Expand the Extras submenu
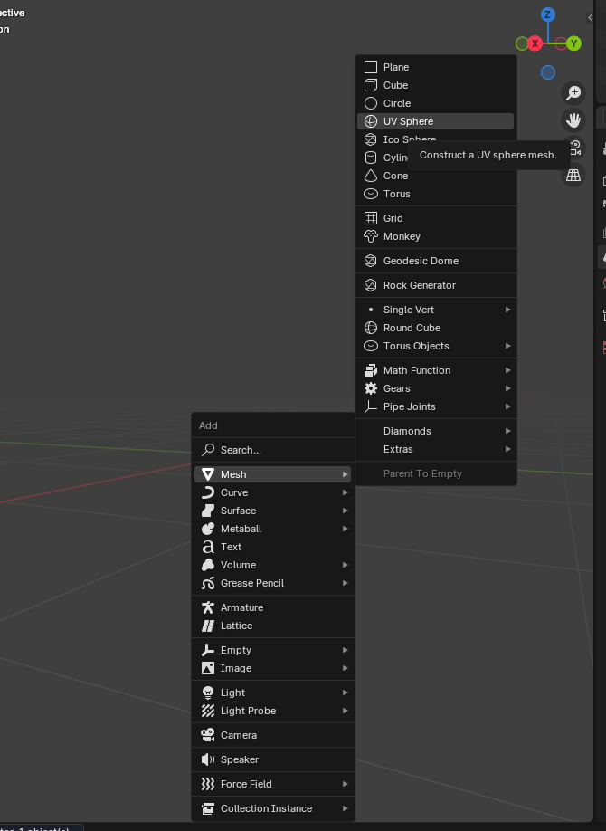Viewport: 606px width, 831px height. coord(435,448)
